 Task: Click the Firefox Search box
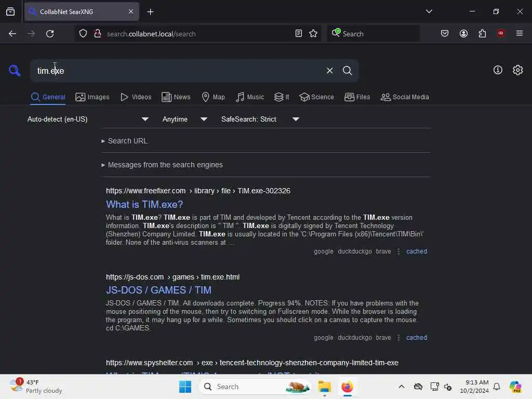374,34
